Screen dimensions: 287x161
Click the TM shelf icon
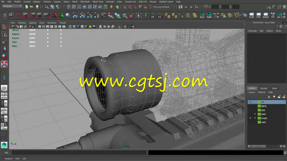point(273,15)
